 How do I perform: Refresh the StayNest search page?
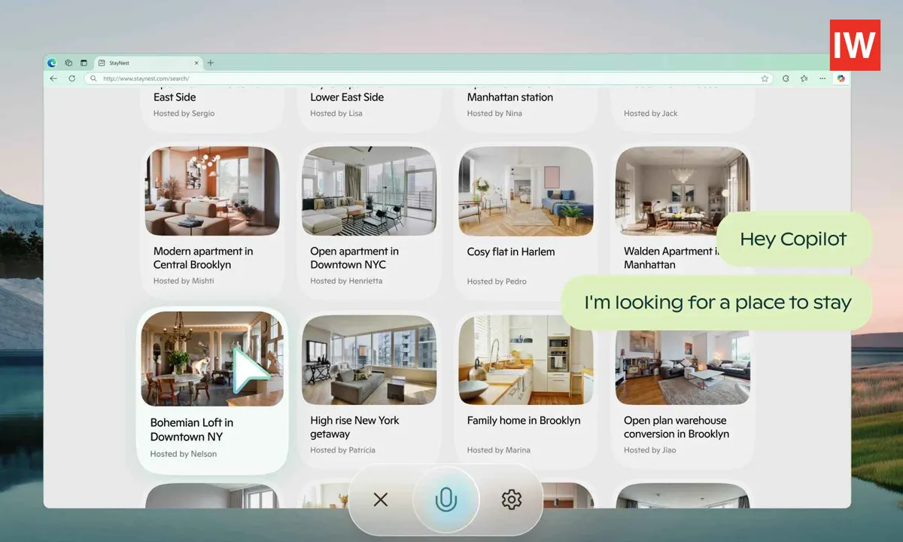pos(71,78)
